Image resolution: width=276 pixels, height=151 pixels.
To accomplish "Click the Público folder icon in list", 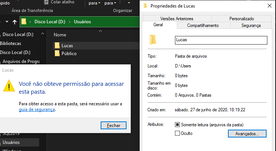I will coord(57,53).
